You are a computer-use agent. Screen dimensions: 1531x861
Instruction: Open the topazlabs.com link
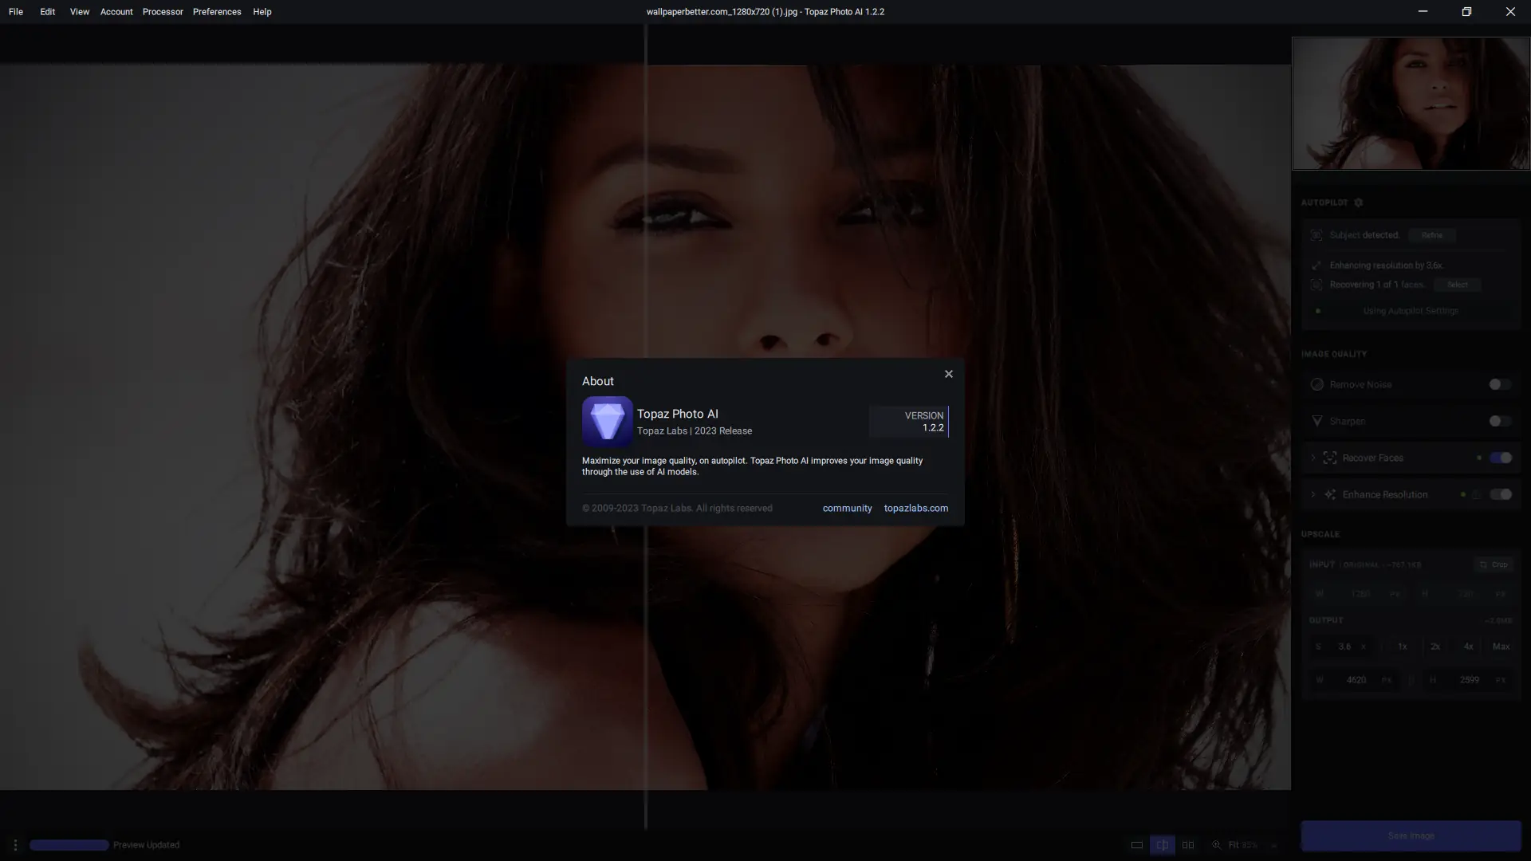click(915, 508)
